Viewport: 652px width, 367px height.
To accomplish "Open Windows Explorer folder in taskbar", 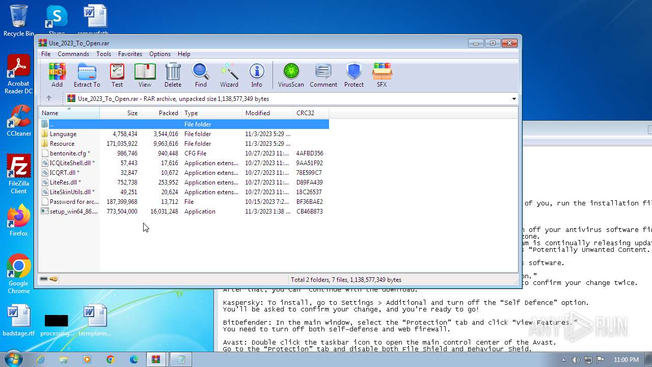I will tap(64, 359).
